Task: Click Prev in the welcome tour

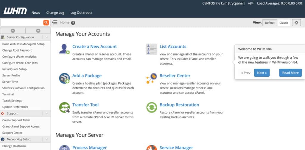Action: click(246, 73)
